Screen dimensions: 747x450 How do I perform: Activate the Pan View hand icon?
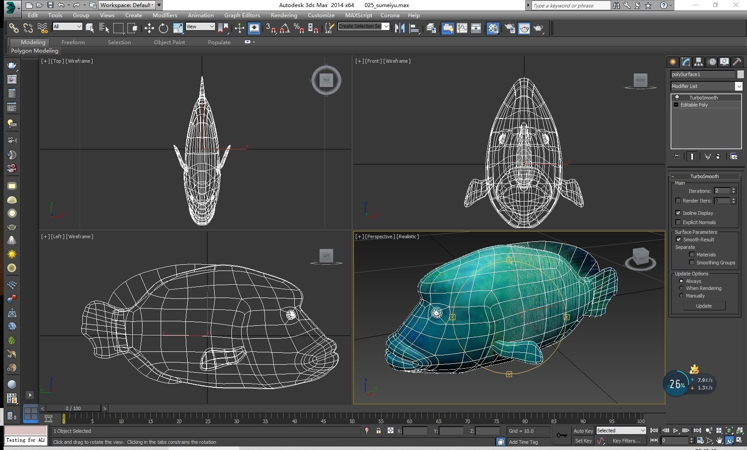tap(720, 440)
